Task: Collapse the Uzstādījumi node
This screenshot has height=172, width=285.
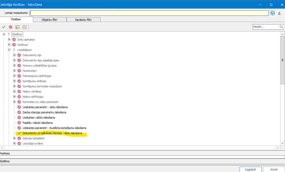Action: 9,50
